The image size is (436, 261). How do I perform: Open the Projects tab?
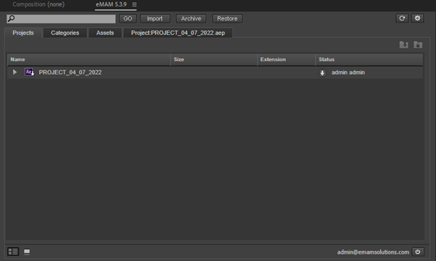pyautogui.click(x=23, y=33)
